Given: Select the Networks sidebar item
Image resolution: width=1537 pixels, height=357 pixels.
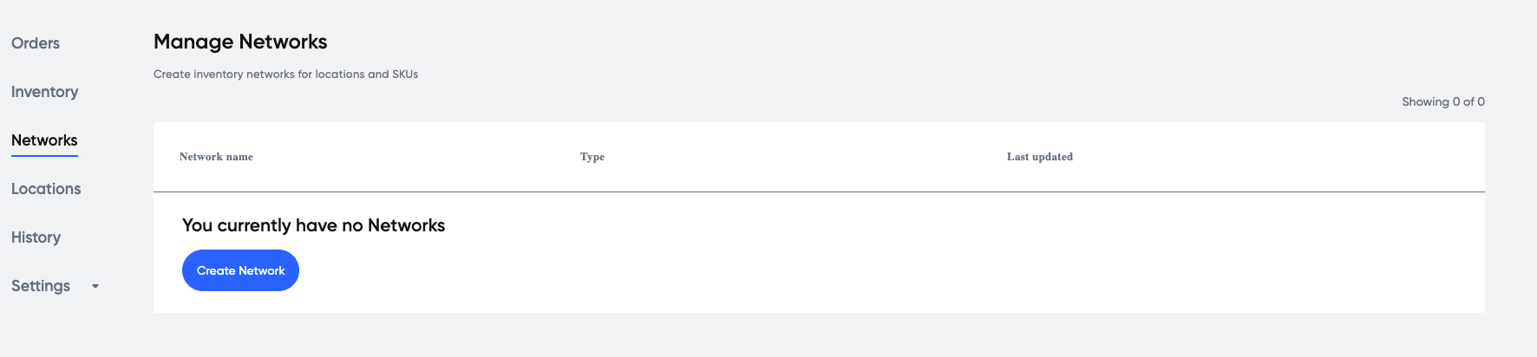Looking at the screenshot, I should click(x=44, y=140).
